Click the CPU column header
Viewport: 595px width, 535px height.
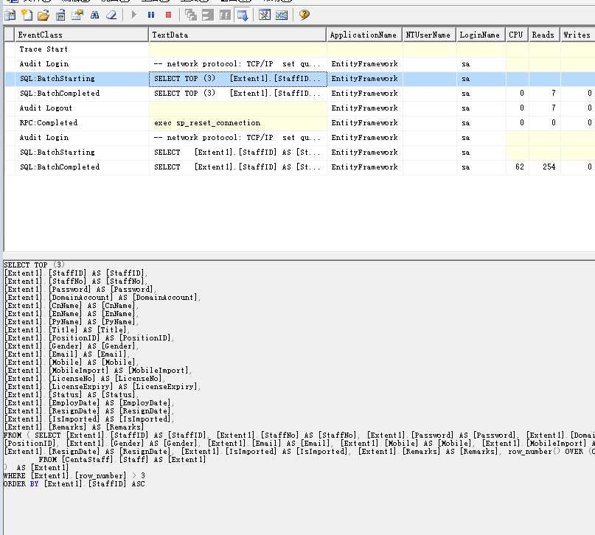517,35
